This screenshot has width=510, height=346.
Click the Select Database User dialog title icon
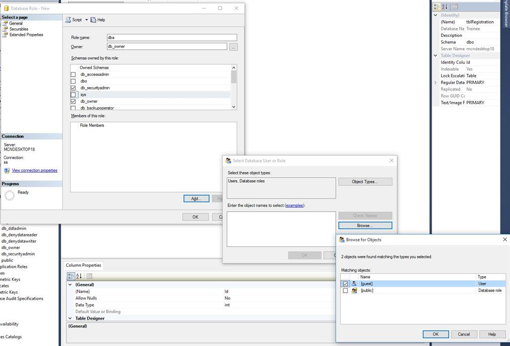pyautogui.click(x=228, y=161)
